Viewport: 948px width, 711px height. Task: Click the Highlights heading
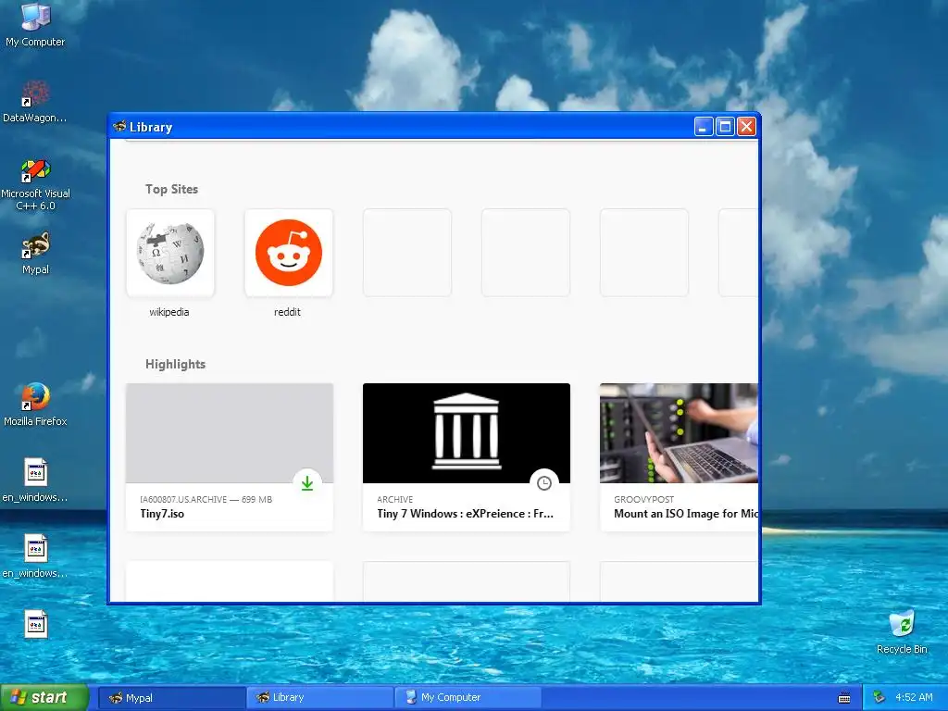[175, 364]
